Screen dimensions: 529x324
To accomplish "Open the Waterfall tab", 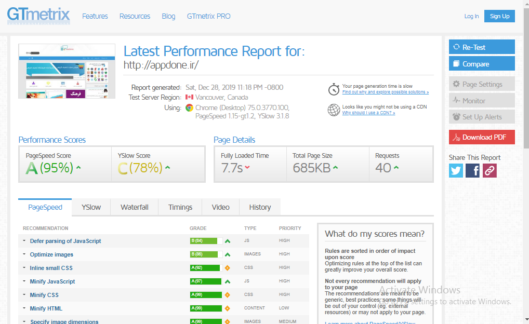I will click(135, 207).
